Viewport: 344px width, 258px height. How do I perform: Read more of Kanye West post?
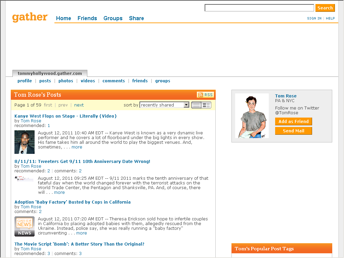pos(77,147)
